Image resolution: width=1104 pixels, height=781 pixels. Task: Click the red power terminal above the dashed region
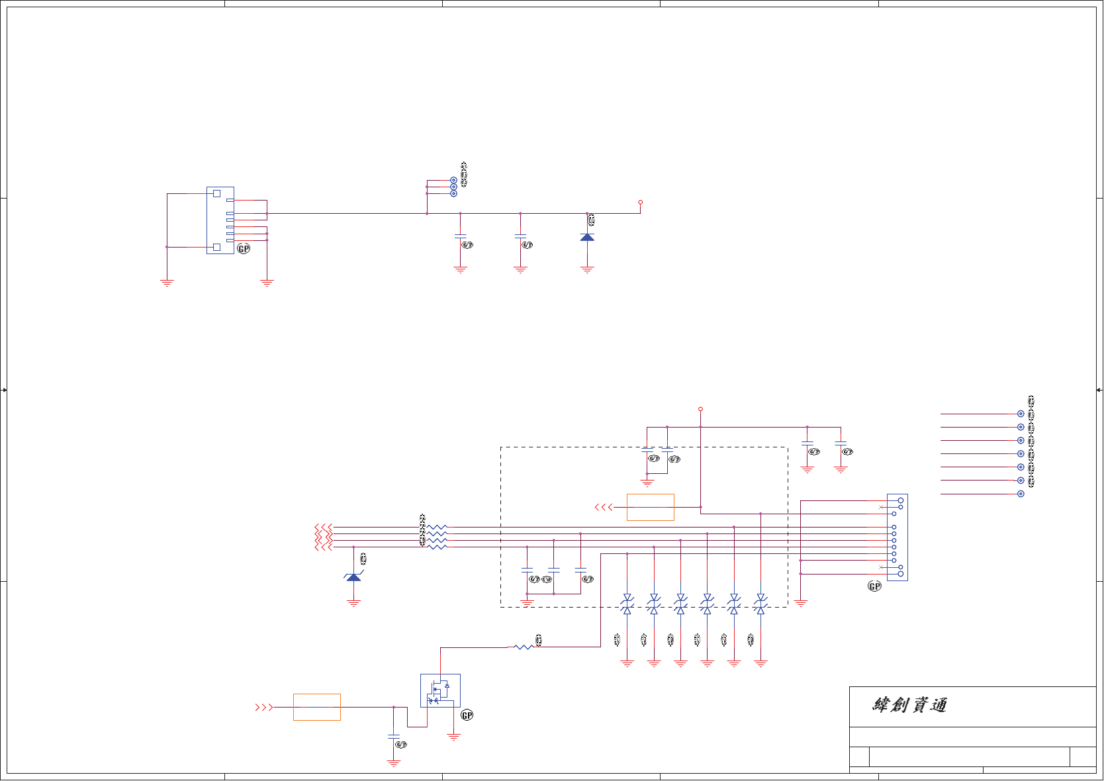pos(700,409)
